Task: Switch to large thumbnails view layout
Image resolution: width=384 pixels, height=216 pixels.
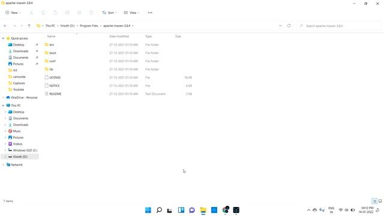Action: click(x=380, y=201)
